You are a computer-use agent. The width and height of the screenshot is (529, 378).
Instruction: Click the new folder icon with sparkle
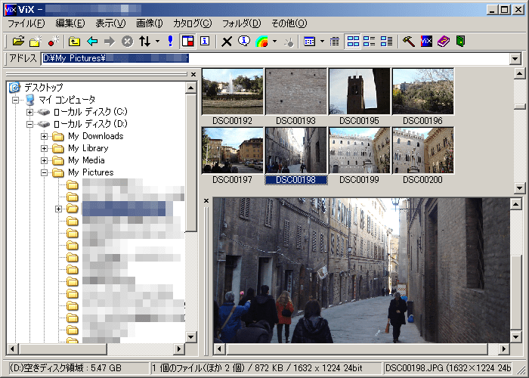click(36, 42)
